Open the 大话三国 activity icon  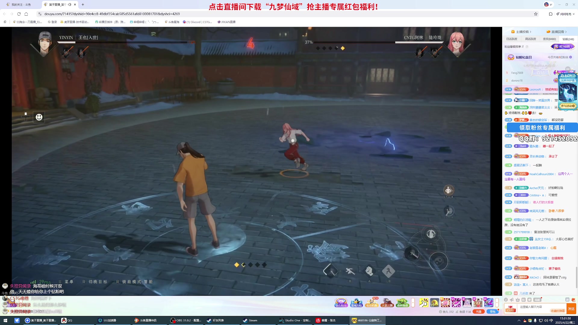point(387,303)
